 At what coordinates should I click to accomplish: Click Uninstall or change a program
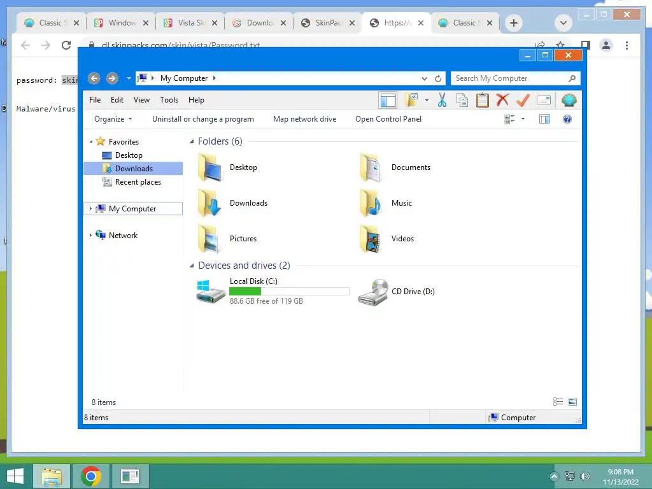203,119
